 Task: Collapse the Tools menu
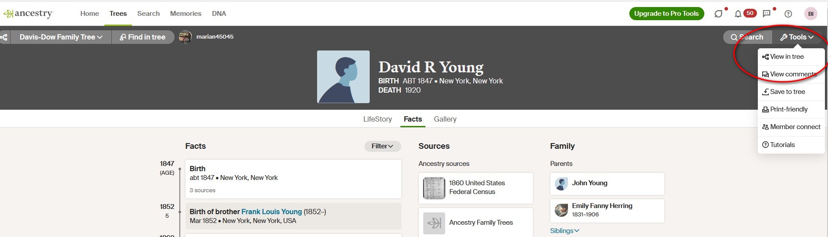(x=797, y=37)
